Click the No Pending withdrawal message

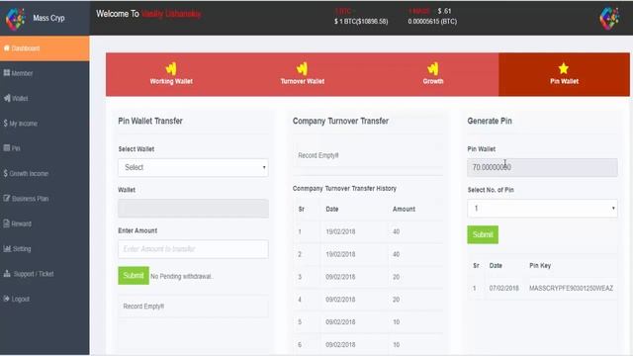pos(181,277)
